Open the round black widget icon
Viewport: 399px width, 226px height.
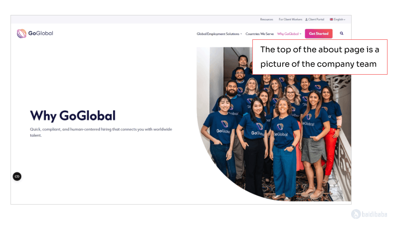click(x=17, y=176)
